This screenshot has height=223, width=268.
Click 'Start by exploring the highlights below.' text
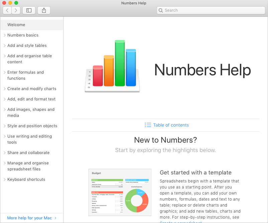pos(165,150)
